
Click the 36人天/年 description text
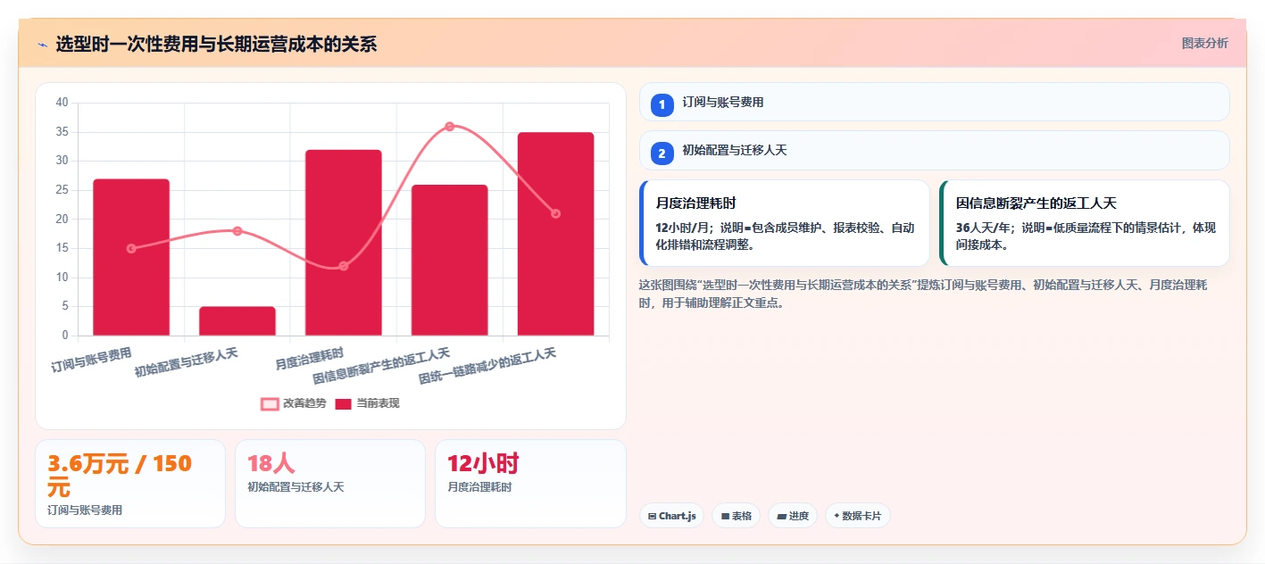click(1086, 236)
